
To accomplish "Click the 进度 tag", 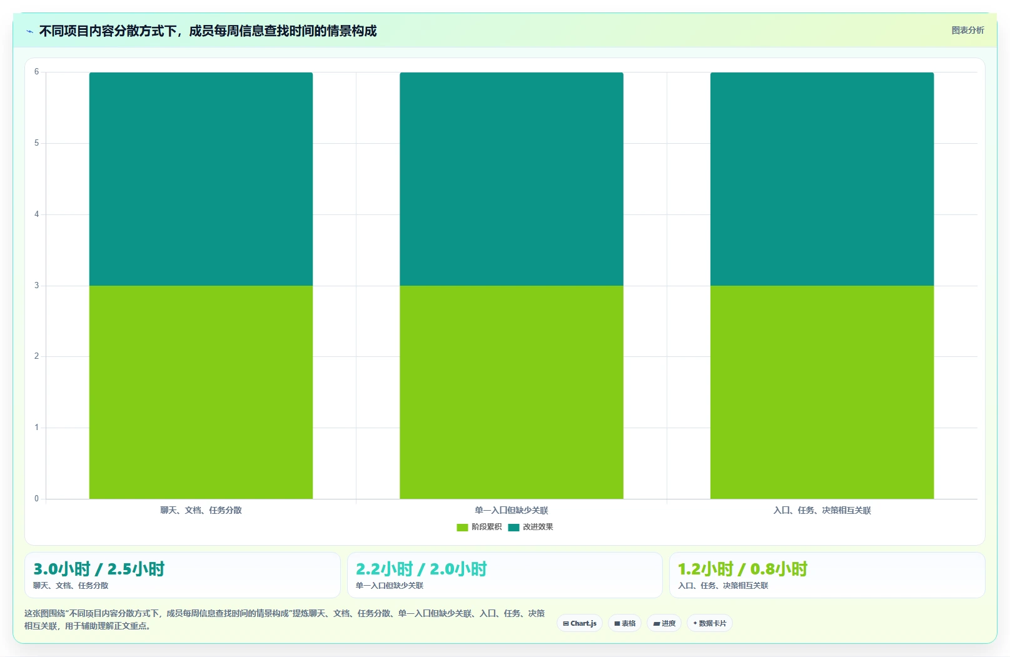I will 664,623.
